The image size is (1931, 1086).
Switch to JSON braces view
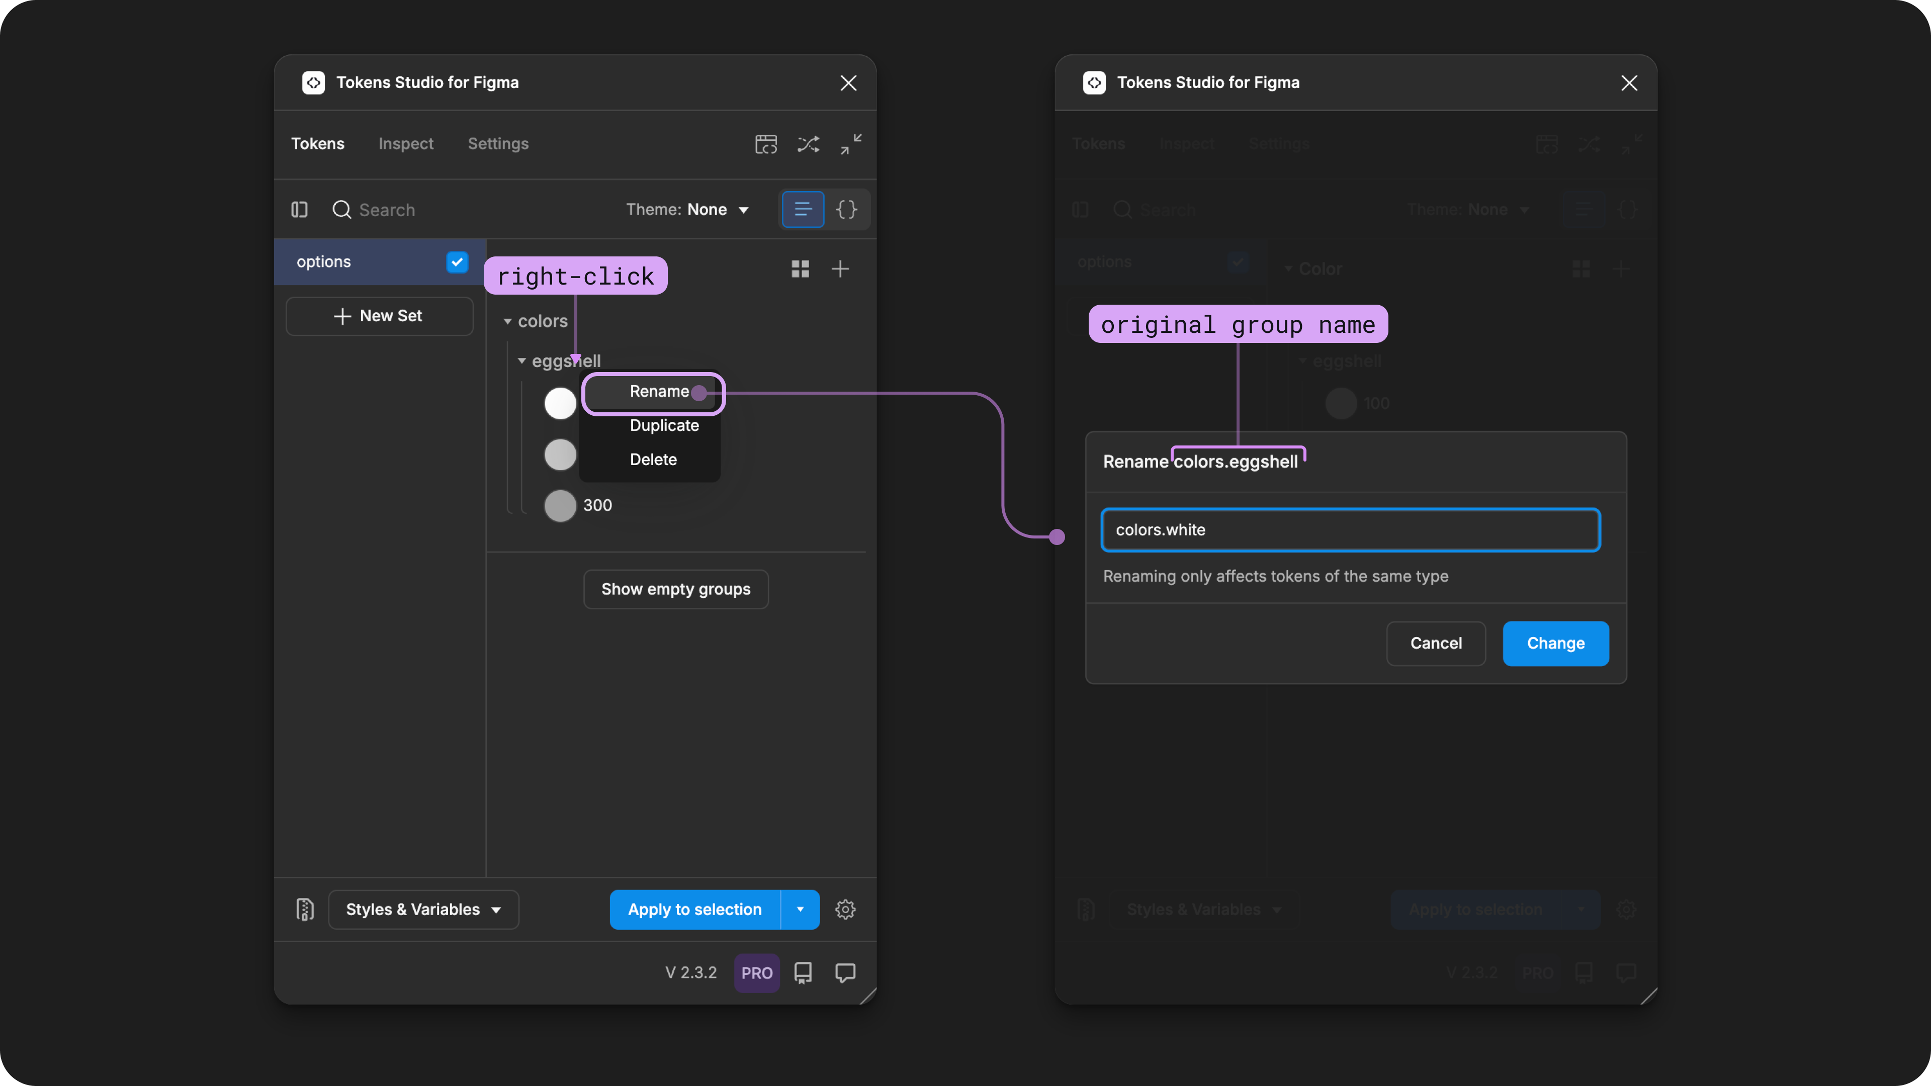pyautogui.click(x=847, y=209)
